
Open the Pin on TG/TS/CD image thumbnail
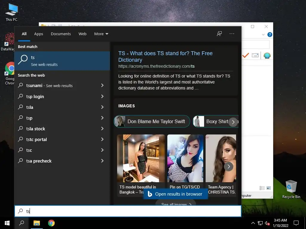pos(185,158)
